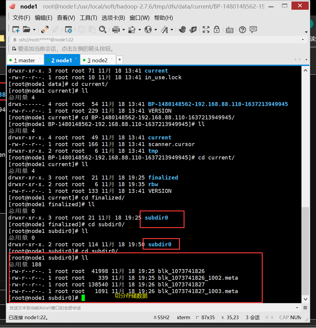Close the 3 node2 tab
The image size is (316, 328).
112,58
